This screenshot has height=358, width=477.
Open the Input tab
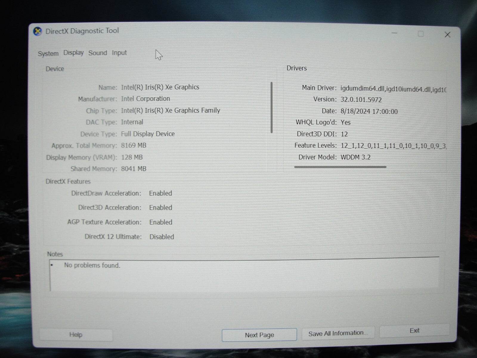coord(119,53)
